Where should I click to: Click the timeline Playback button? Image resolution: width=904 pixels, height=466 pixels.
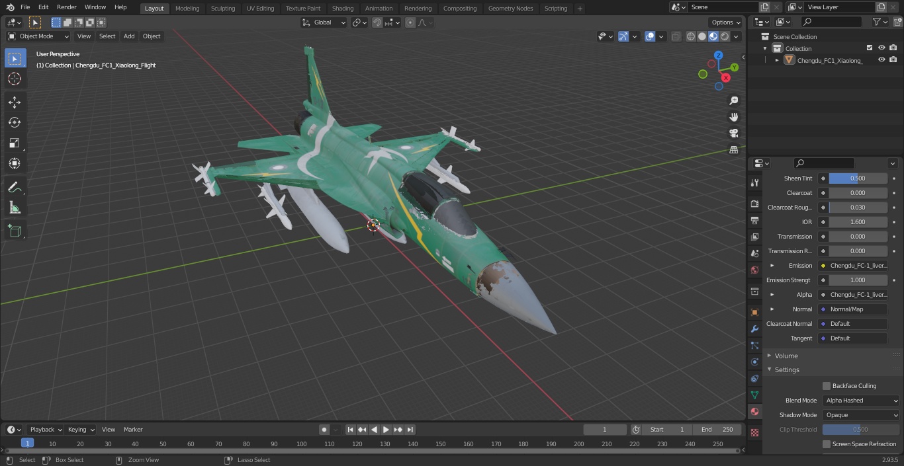[x=45, y=430]
